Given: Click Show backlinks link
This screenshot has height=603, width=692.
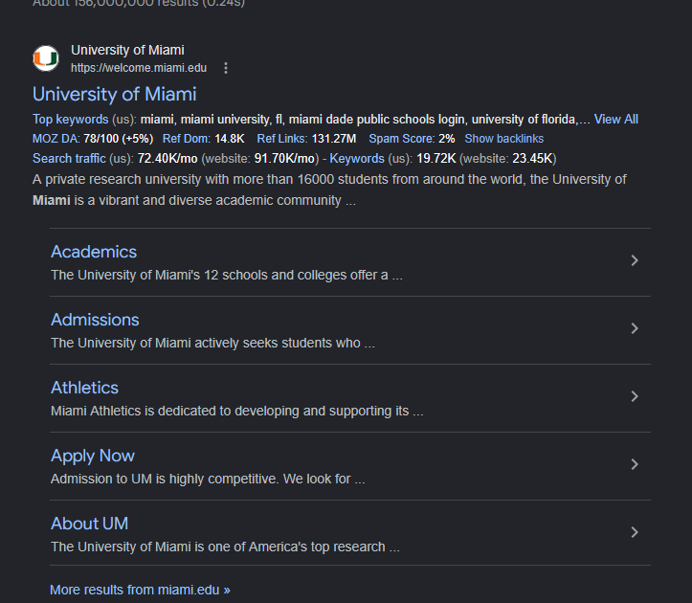Looking at the screenshot, I should coord(504,139).
